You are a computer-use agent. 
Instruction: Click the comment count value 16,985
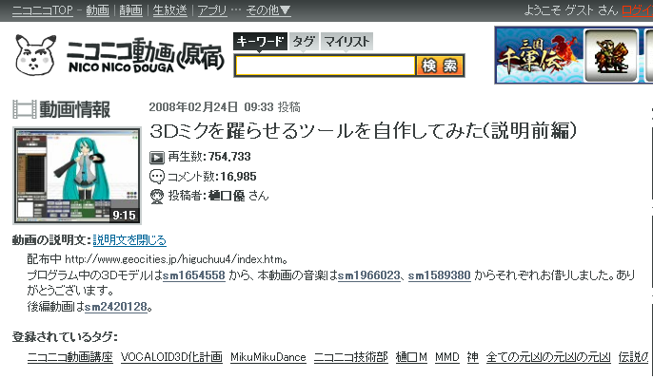coord(238,177)
